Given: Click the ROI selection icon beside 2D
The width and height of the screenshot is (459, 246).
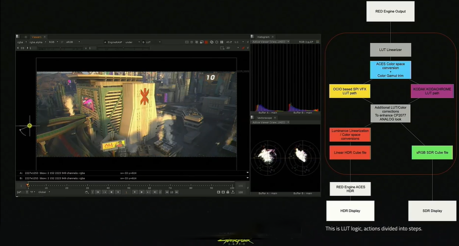Looking at the screenshot, I should [222, 48].
